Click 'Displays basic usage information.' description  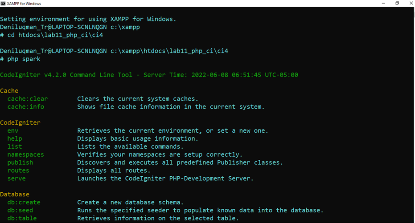point(138,138)
